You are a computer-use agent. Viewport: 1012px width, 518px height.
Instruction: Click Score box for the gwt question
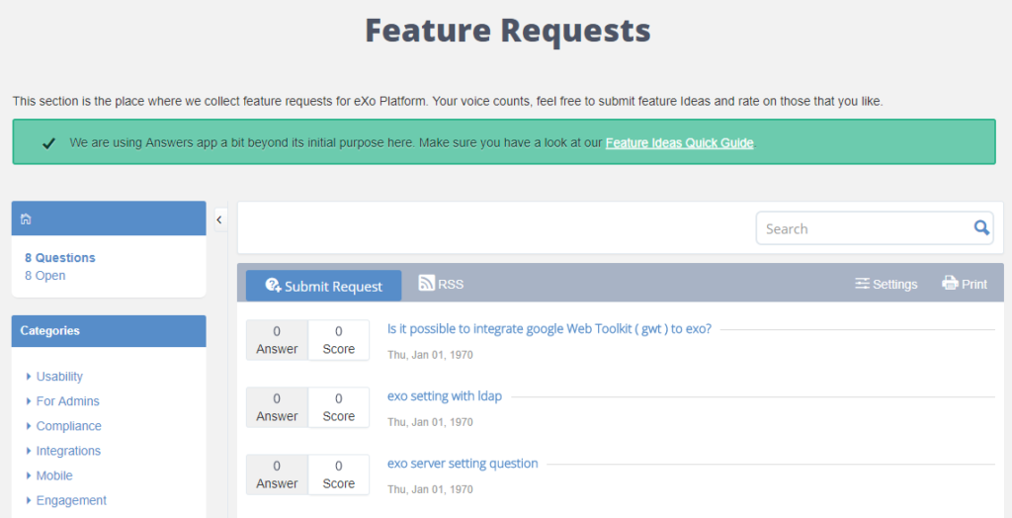click(339, 340)
